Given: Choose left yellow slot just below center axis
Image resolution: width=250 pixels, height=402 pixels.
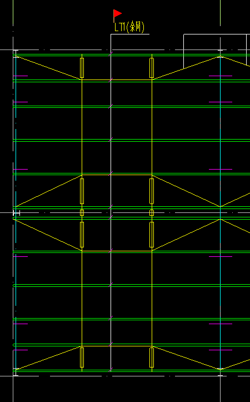Looking at the screenshot, I should (82, 235).
